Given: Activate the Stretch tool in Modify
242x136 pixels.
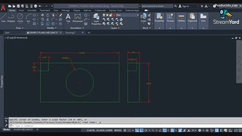Looking at the screenshot, I should tap(42, 24).
